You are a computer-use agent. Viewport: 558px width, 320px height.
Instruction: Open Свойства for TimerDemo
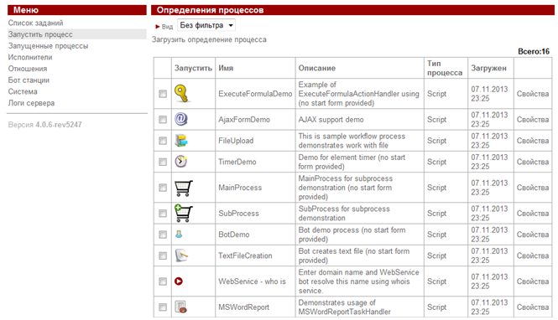coord(533,162)
